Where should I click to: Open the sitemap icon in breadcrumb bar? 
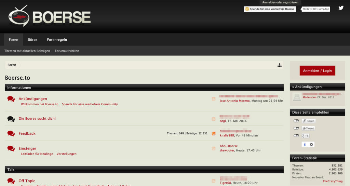tap(280, 65)
